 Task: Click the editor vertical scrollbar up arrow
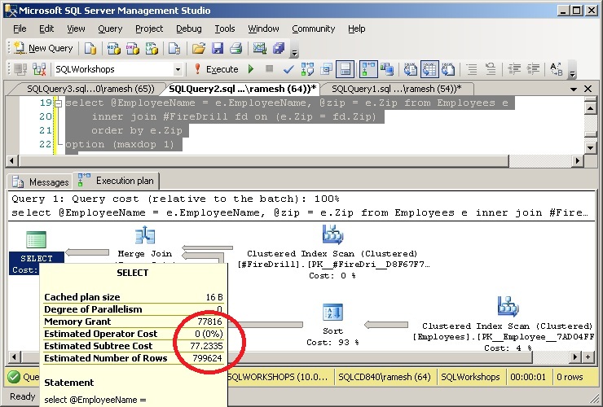(x=590, y=108)
